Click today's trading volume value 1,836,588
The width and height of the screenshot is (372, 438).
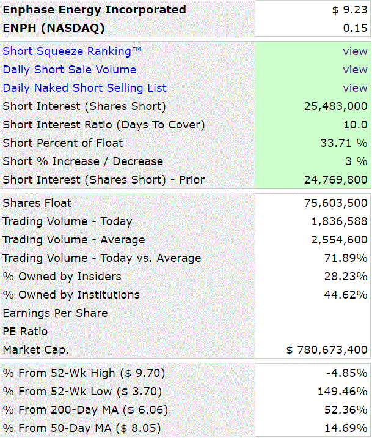pyautogui.click(x=338, y=221)
